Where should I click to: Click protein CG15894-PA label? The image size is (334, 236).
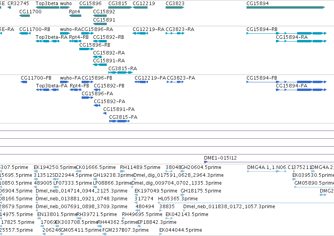[292, 86]
